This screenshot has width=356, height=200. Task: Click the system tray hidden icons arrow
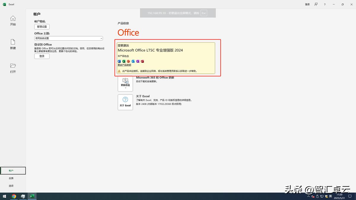click(309, 196)
